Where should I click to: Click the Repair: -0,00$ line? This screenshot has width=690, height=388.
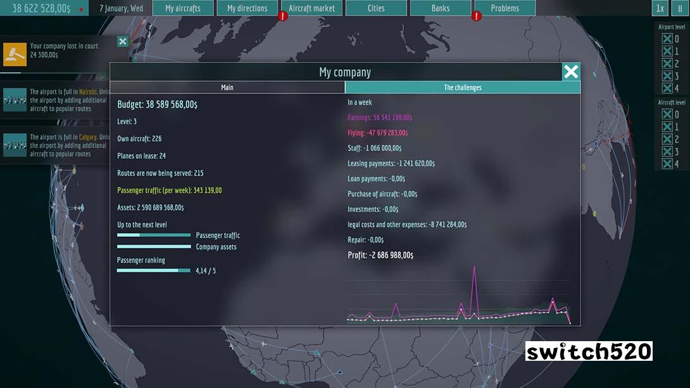366,240
